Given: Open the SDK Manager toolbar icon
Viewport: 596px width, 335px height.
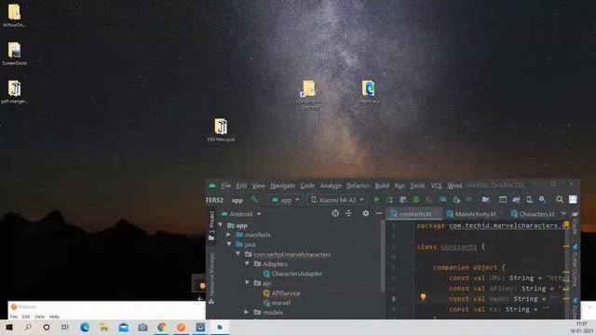Looking at the screenshot, I should click(x=542, y=199).
